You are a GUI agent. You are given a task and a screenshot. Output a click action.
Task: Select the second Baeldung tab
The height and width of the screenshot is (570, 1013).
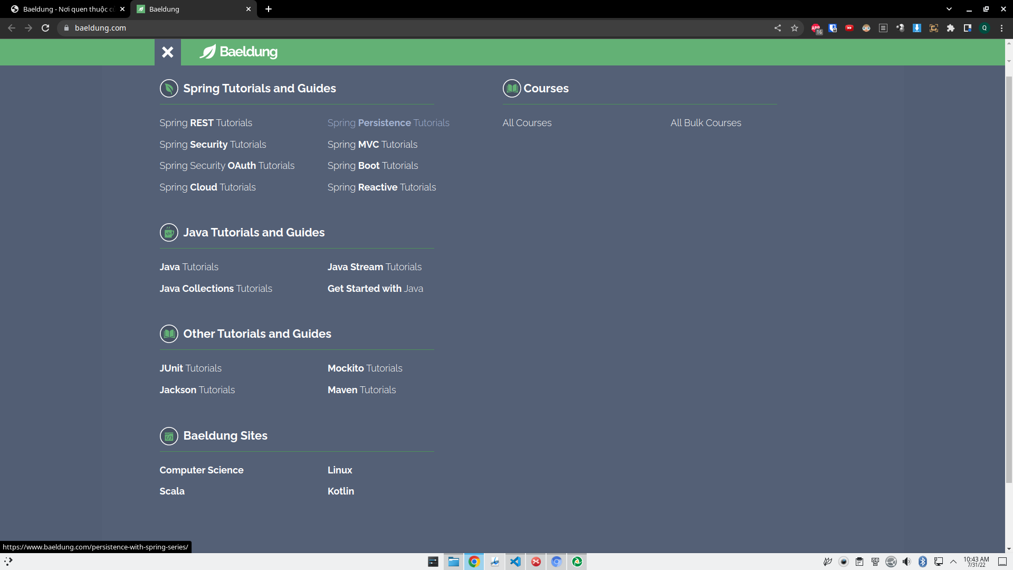pos(193,9)
